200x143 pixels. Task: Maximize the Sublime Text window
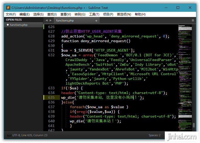178,8
